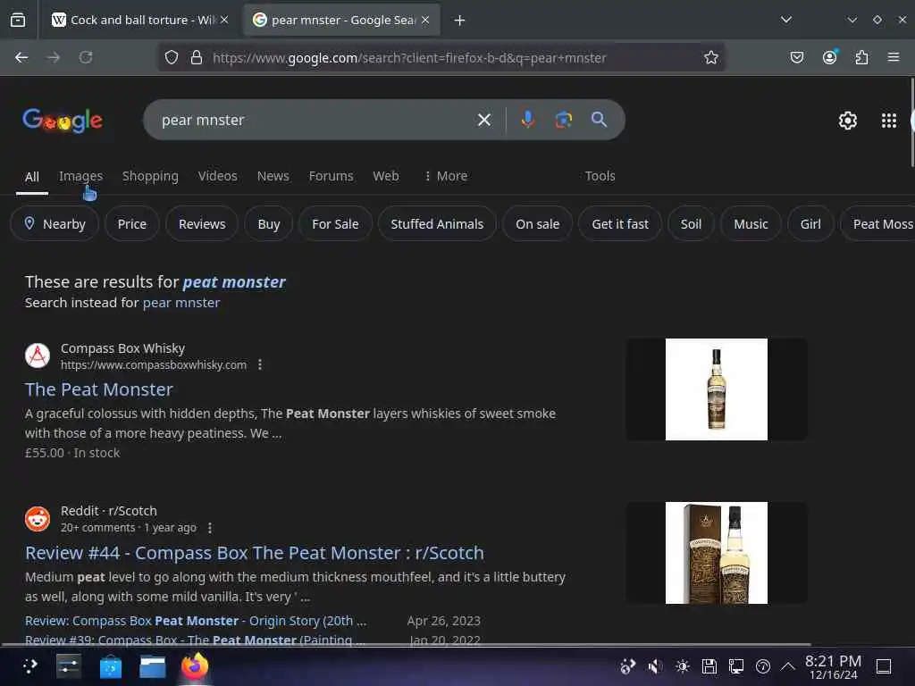Show desktop button in taskbar corner

[x=884, y=666]
